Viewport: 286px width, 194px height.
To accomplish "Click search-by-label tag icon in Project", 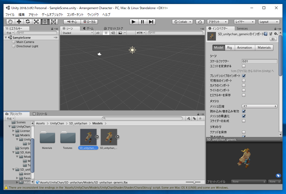I will click(x=194, y=119).
